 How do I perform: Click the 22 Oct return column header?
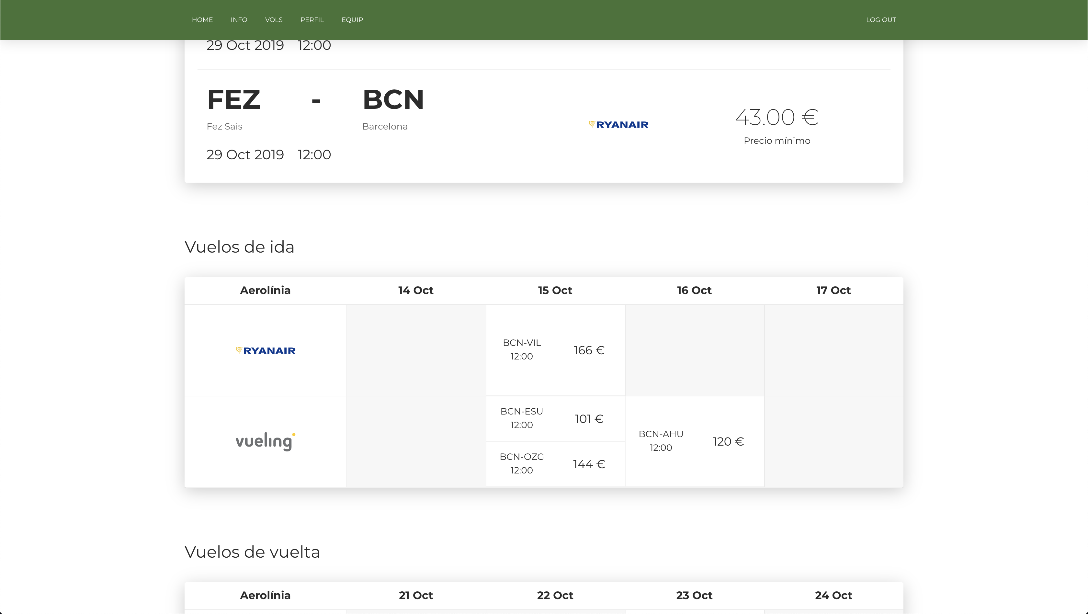point(555,596)
